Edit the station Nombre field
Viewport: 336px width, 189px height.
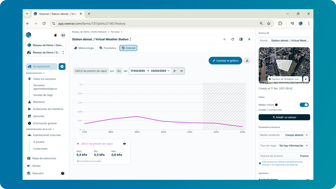(284, 41)
